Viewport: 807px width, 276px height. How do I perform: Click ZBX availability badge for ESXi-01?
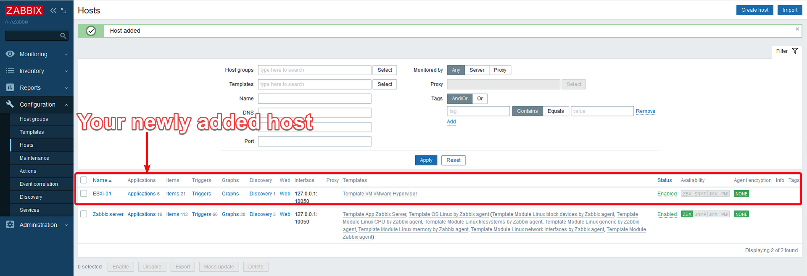(x=687, y=194)
